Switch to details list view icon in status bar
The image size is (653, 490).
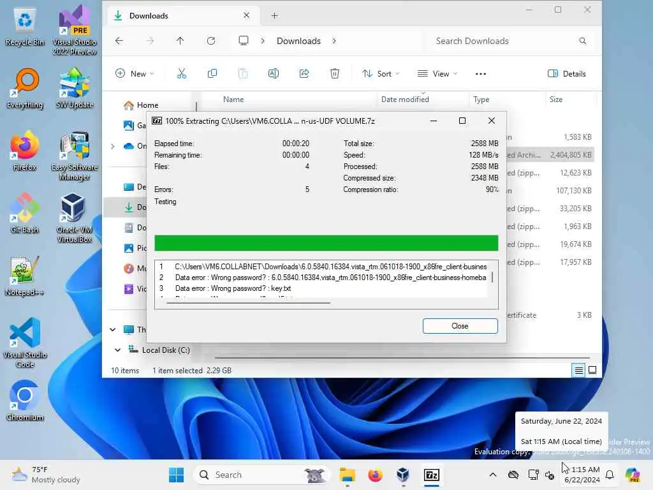[x=578, y=370]
